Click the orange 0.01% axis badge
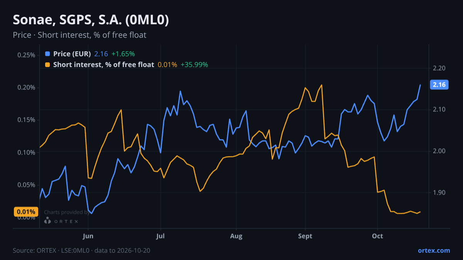 pos(26,212)
